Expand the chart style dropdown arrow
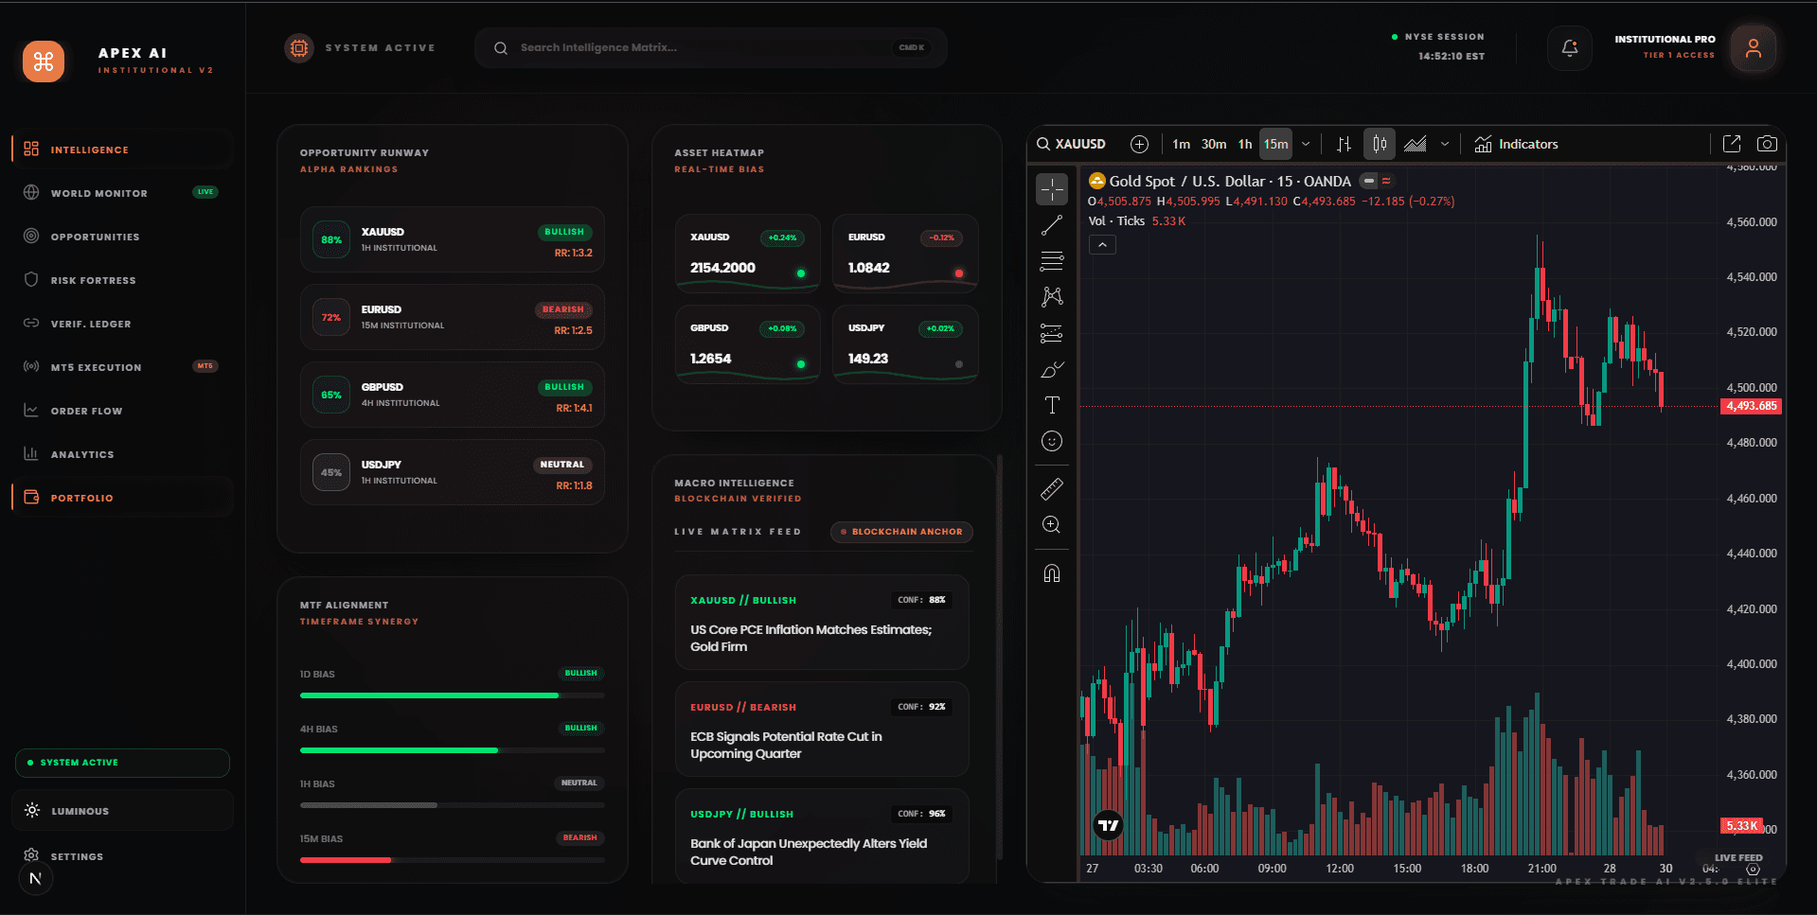1817x915 pixels. pos(1445,144)
